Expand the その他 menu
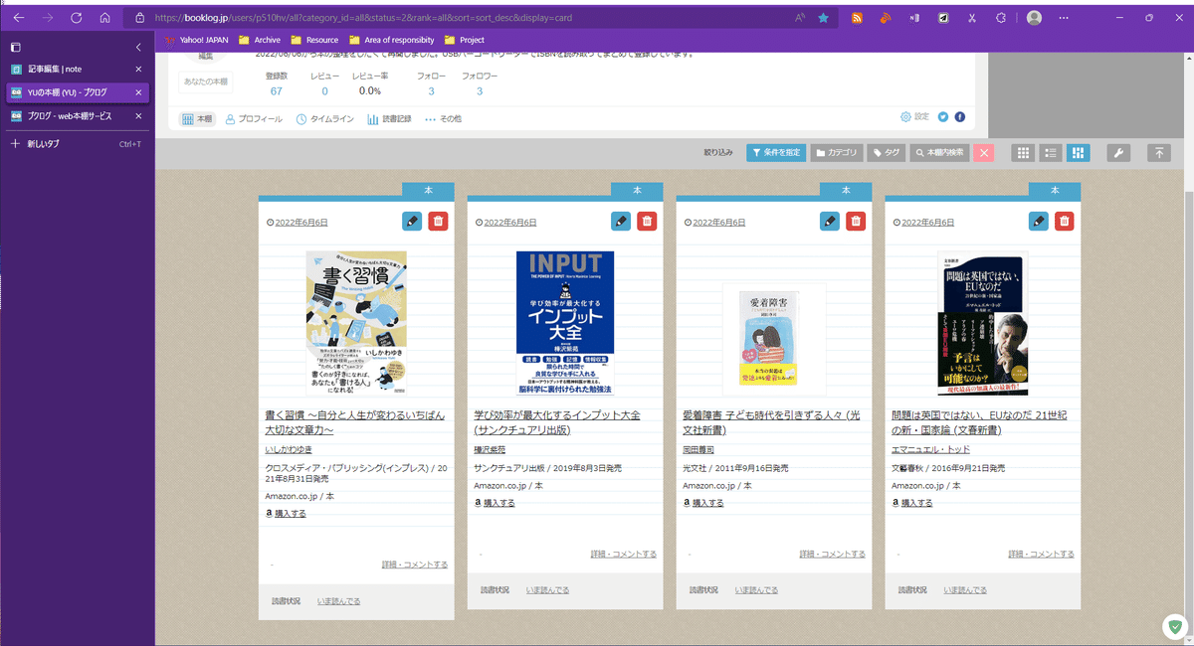This screenshot has width=1194, height=646. point(443,119)
